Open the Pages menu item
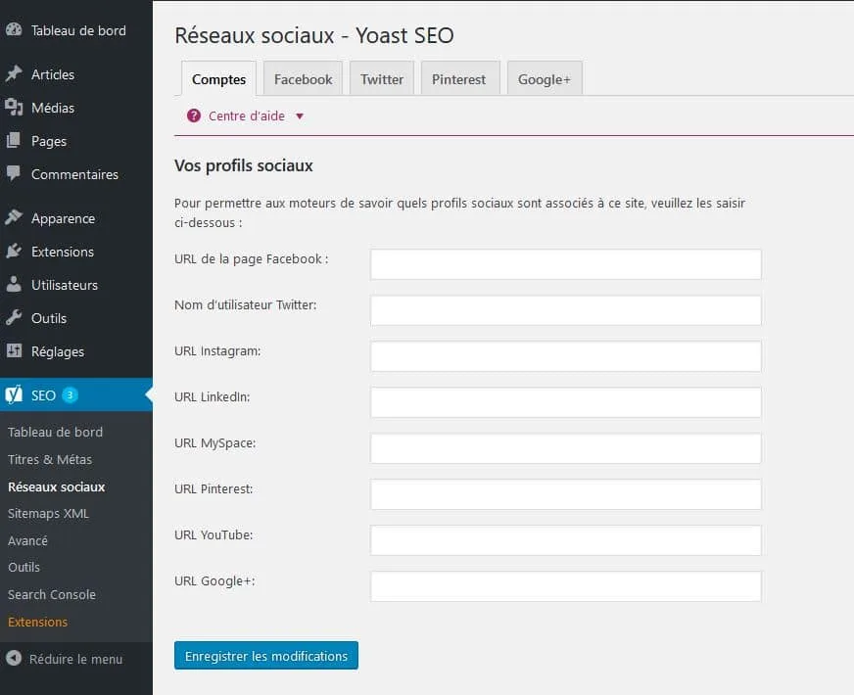Viewport: 854px width, 695px height. (49, 142)
